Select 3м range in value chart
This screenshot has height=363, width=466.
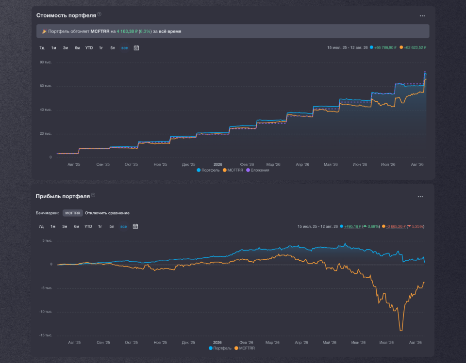click(66, 48)
